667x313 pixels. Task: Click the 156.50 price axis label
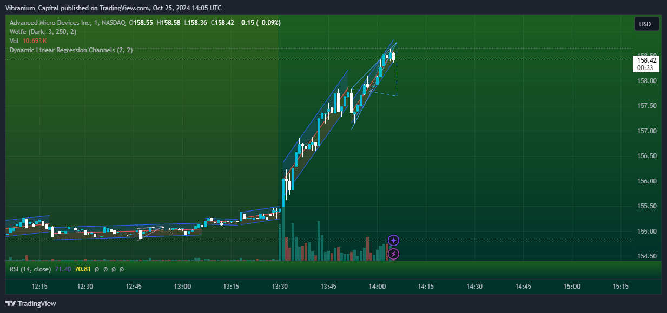click(x=646, y=156)
